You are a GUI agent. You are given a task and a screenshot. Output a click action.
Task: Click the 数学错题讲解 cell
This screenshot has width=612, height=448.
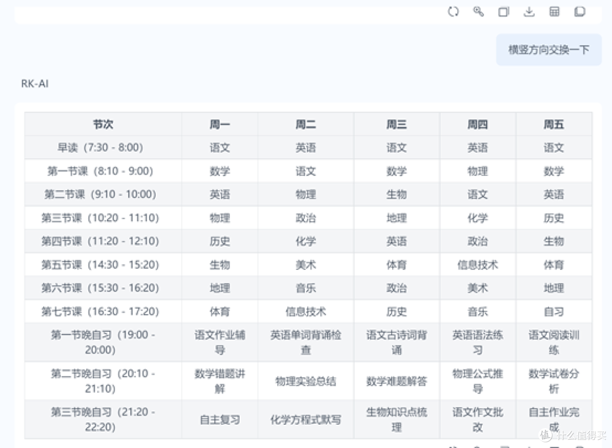[220, 381]
